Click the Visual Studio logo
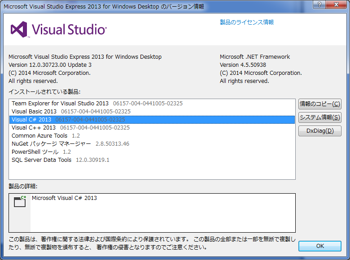Viewport: 350px width, 260px height. (x=59, y=30)
